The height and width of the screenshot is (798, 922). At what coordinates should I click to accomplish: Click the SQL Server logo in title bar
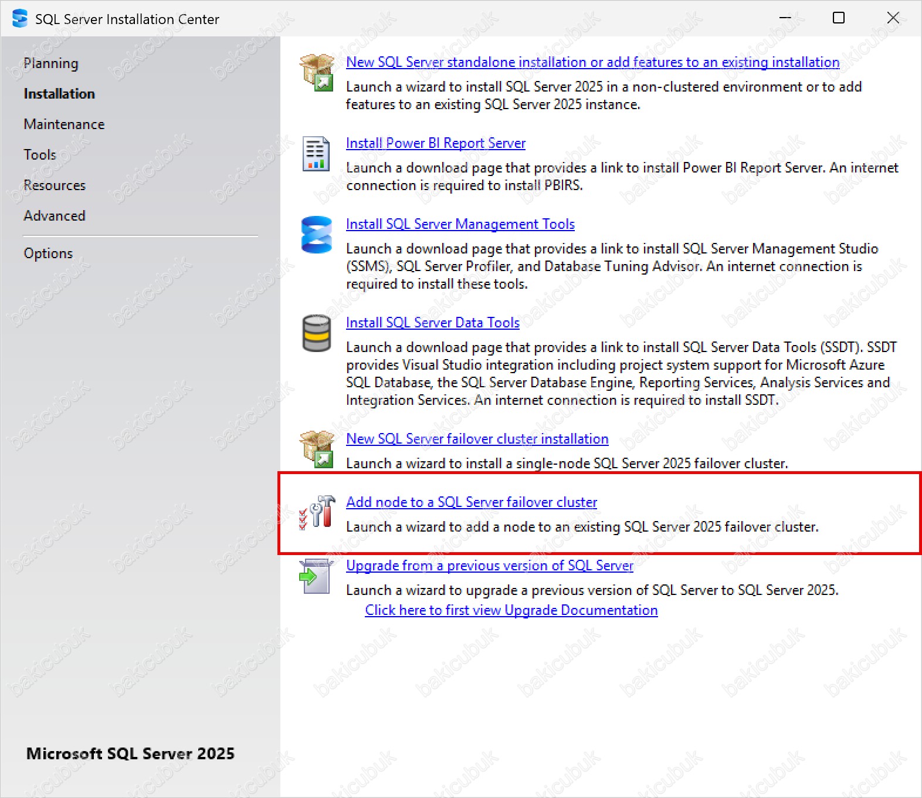tap(20, 19)
